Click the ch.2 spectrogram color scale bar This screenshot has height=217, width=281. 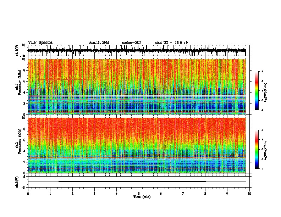pos(257,149)
